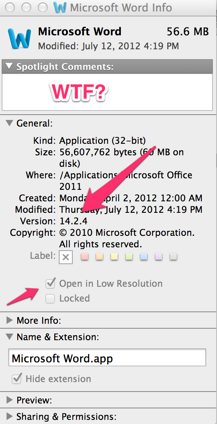The width and height of the screenshot is (217, 424).
Task: Expand the Preview section
Action: tap(10, 400)
